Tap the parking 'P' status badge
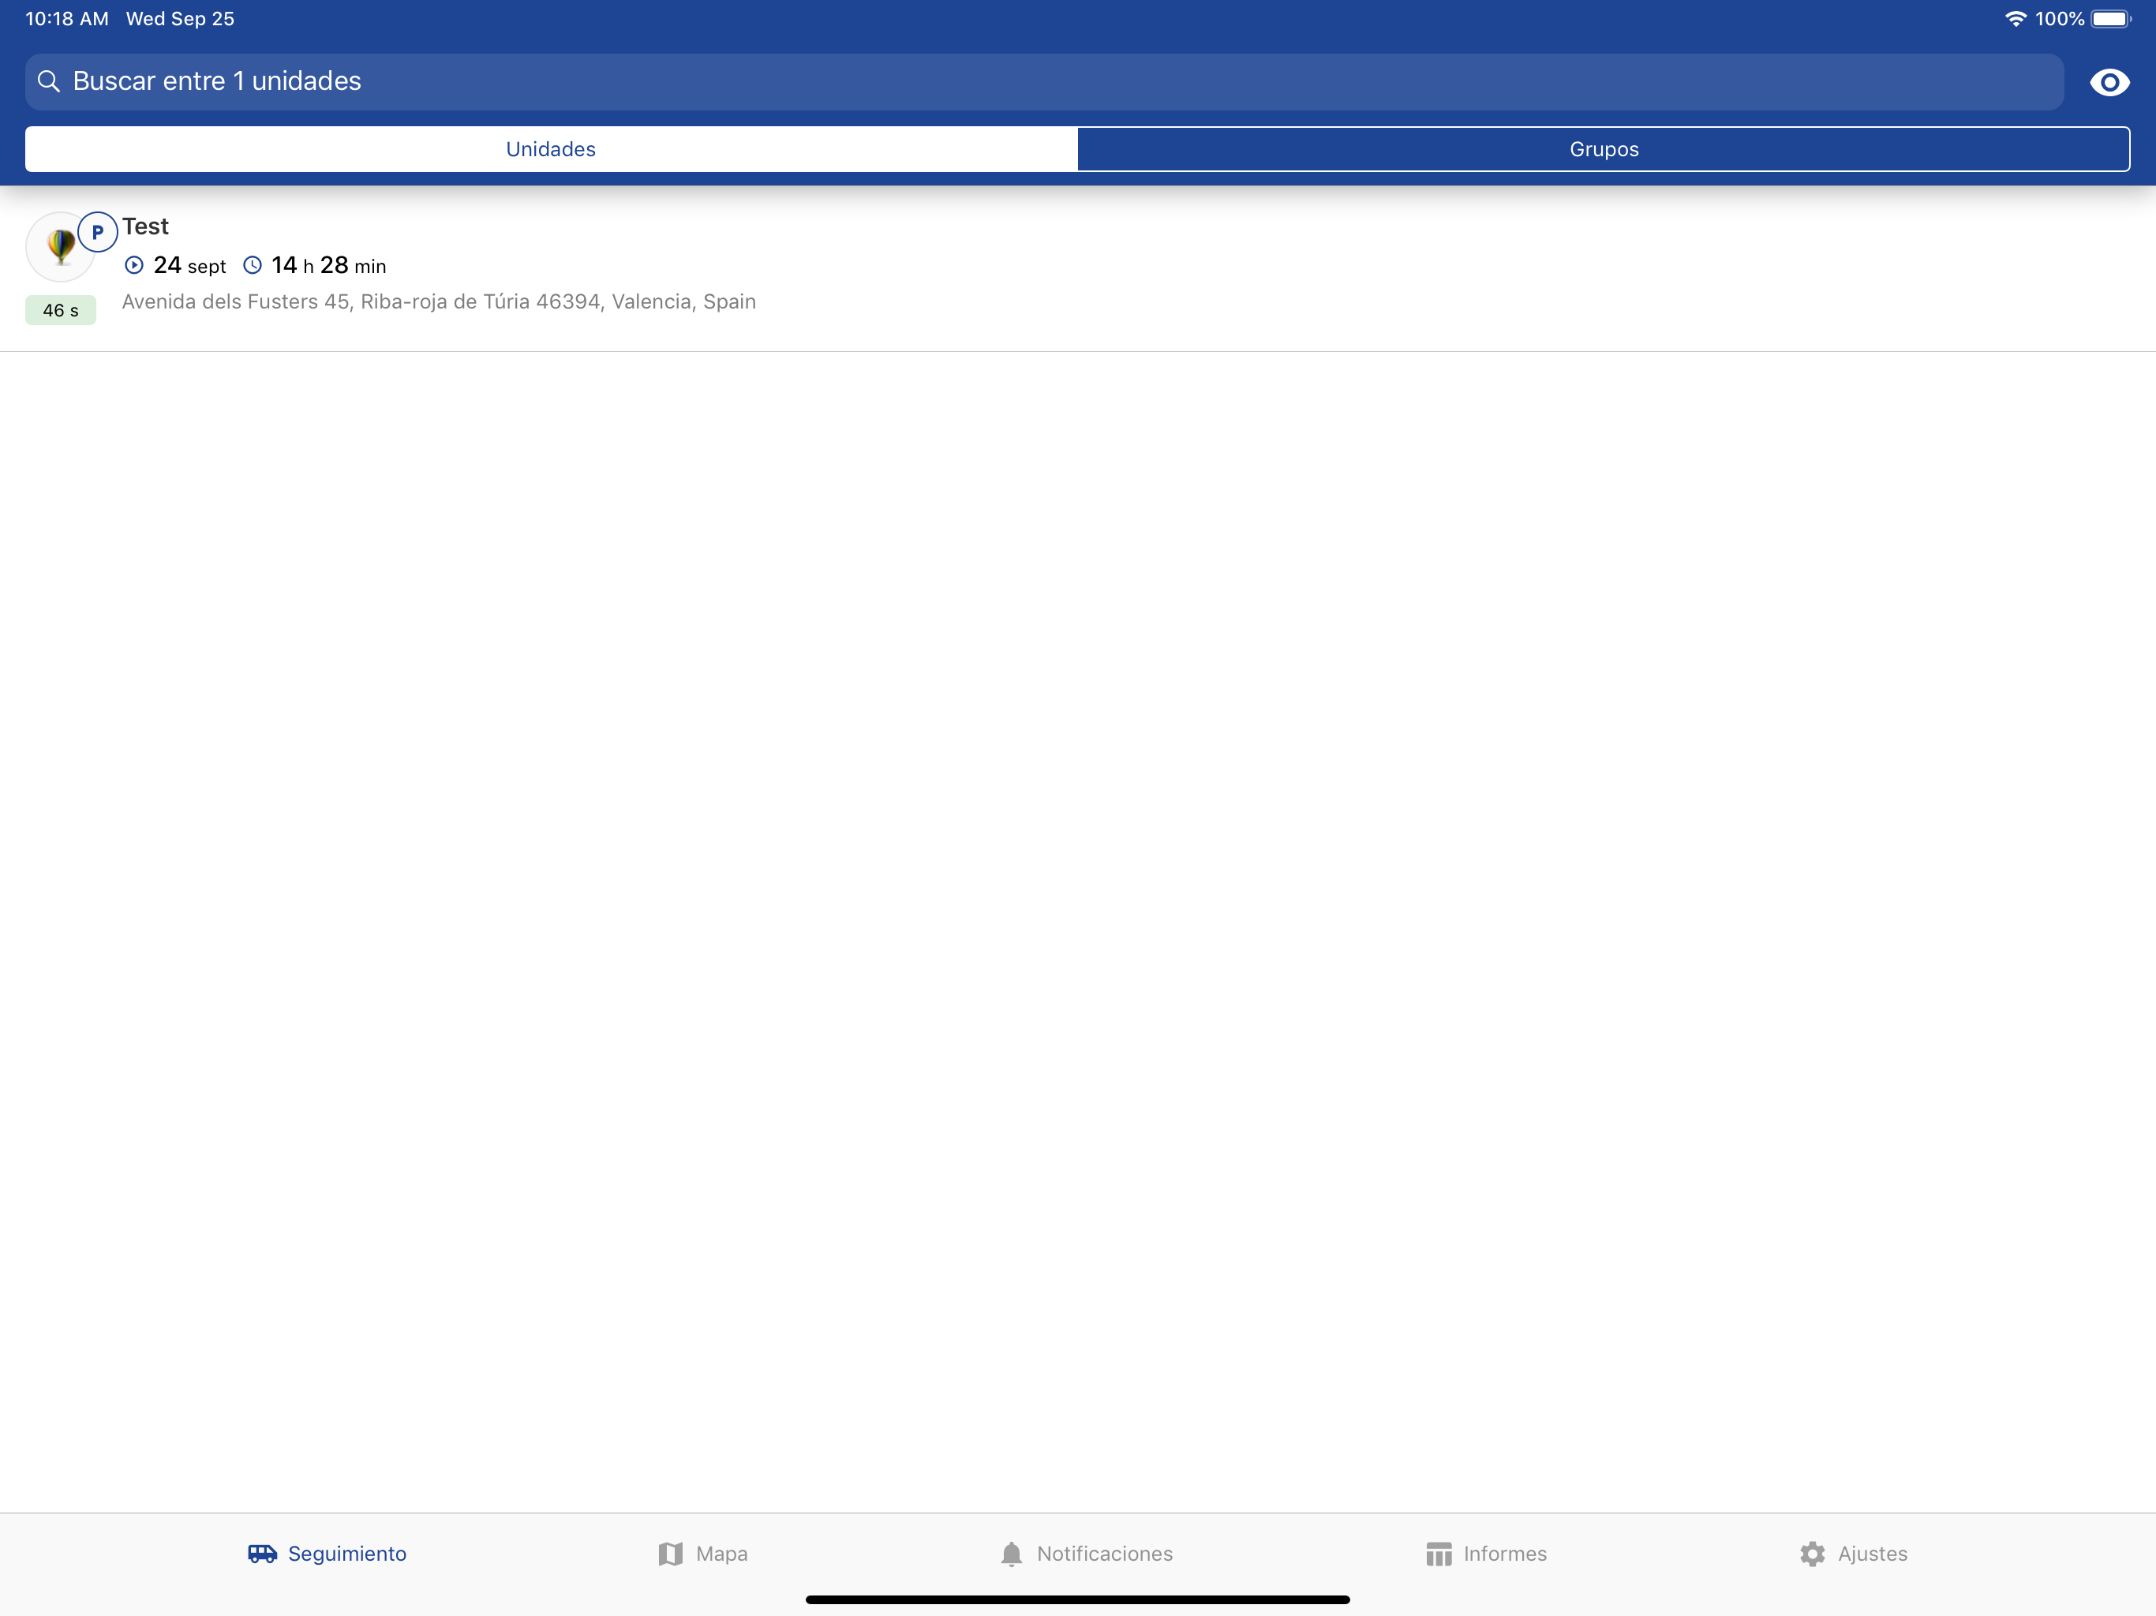The height and width of the screenshot is (1616, 2156). coord(98,232)
